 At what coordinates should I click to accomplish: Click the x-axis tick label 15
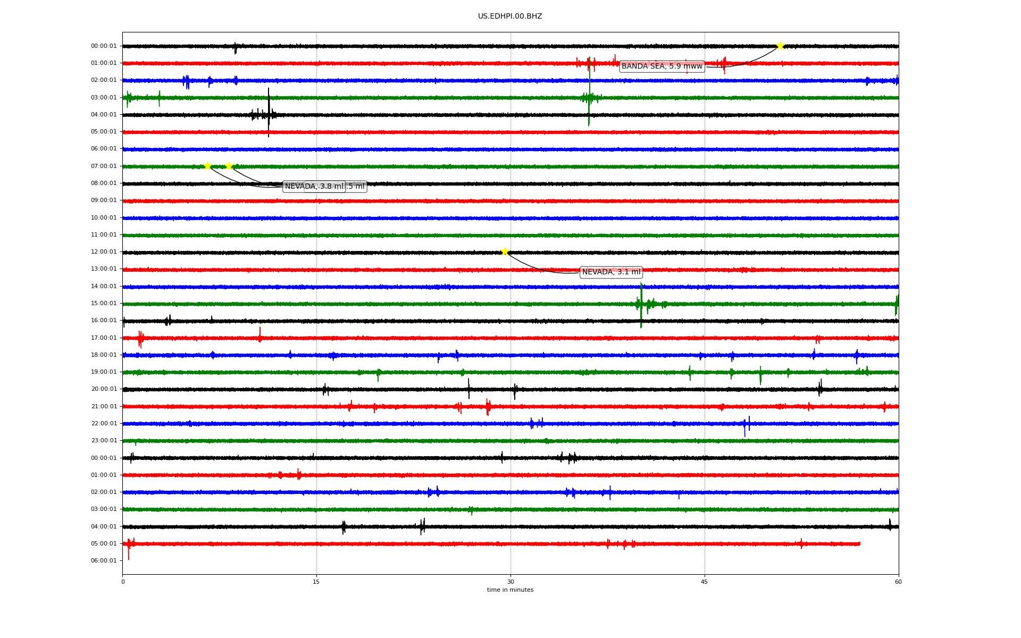tap(316, 582)
